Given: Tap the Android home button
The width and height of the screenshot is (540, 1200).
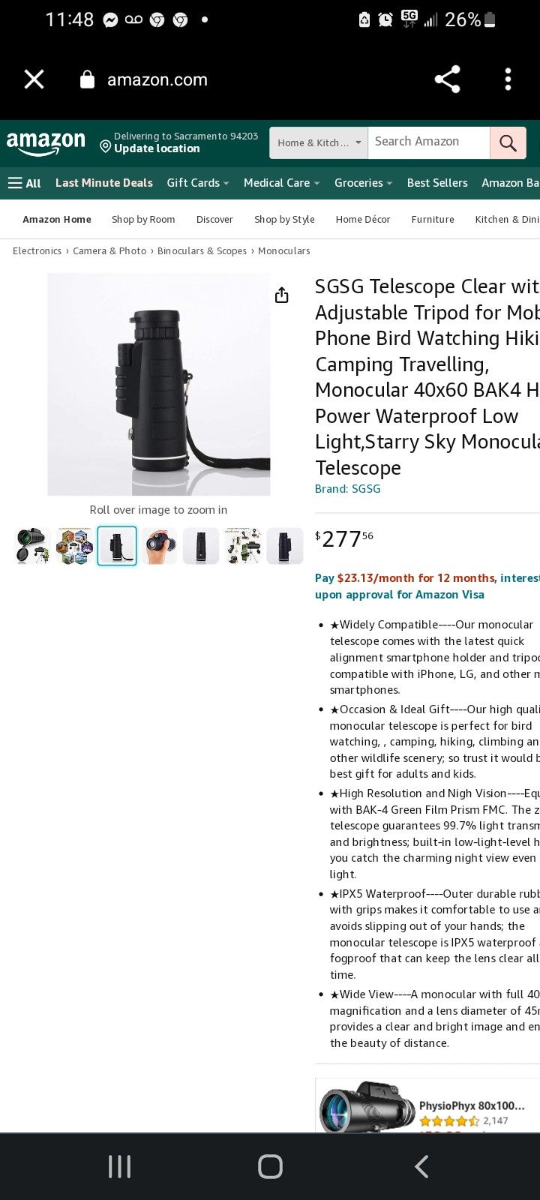Looking at the screenshot, I should point(270,1166).
